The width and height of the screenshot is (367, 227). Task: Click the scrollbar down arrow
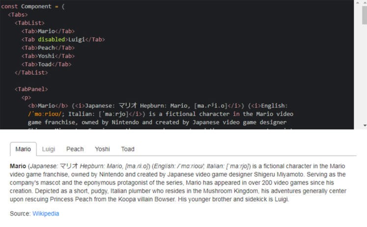pyautogui.click(x=364, y=126)
